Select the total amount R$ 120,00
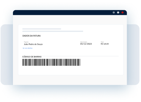The width and height of the screenshot is (141, 102). click(105, 44)
